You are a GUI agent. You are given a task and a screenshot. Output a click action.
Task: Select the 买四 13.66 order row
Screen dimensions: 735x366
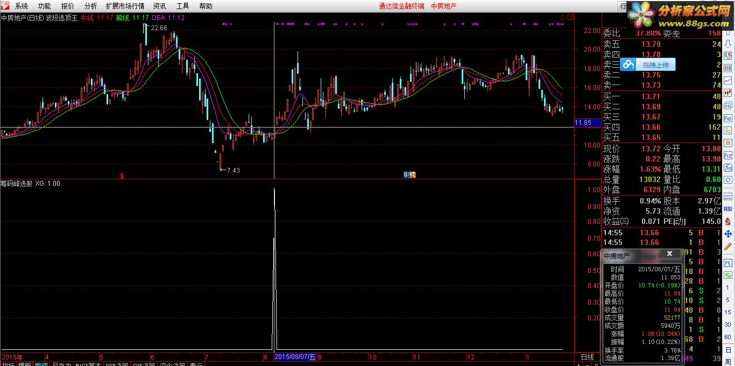661,127
